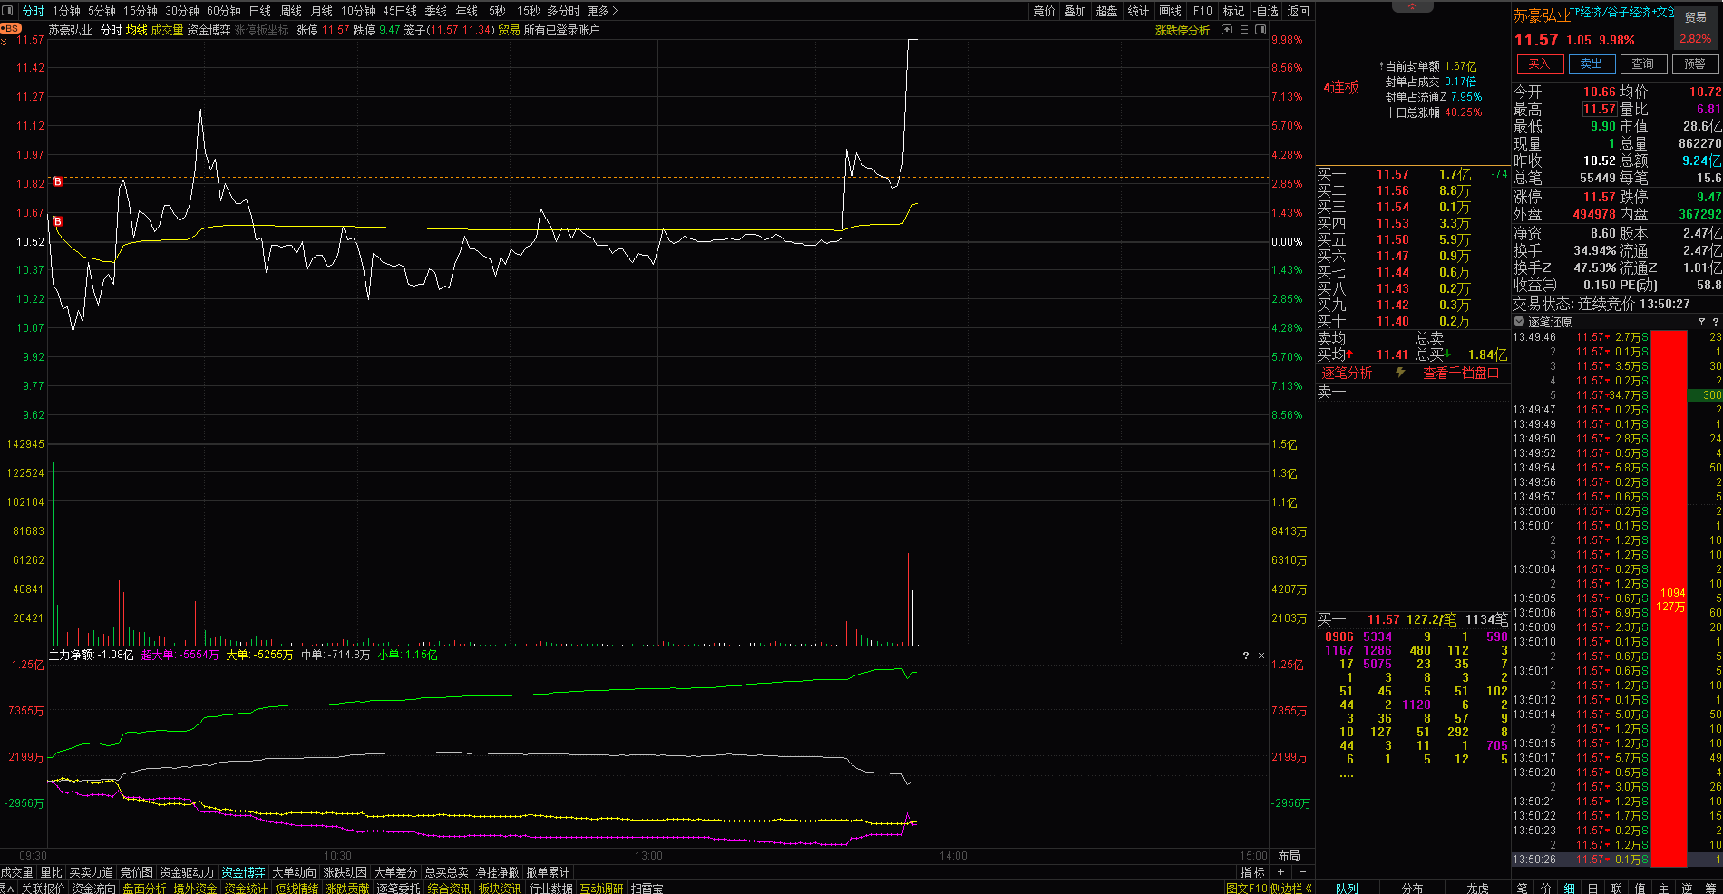Viewport: 1723px width, 894px height.
Task: Expand the 更多 timeframe options
Action: 602,11
